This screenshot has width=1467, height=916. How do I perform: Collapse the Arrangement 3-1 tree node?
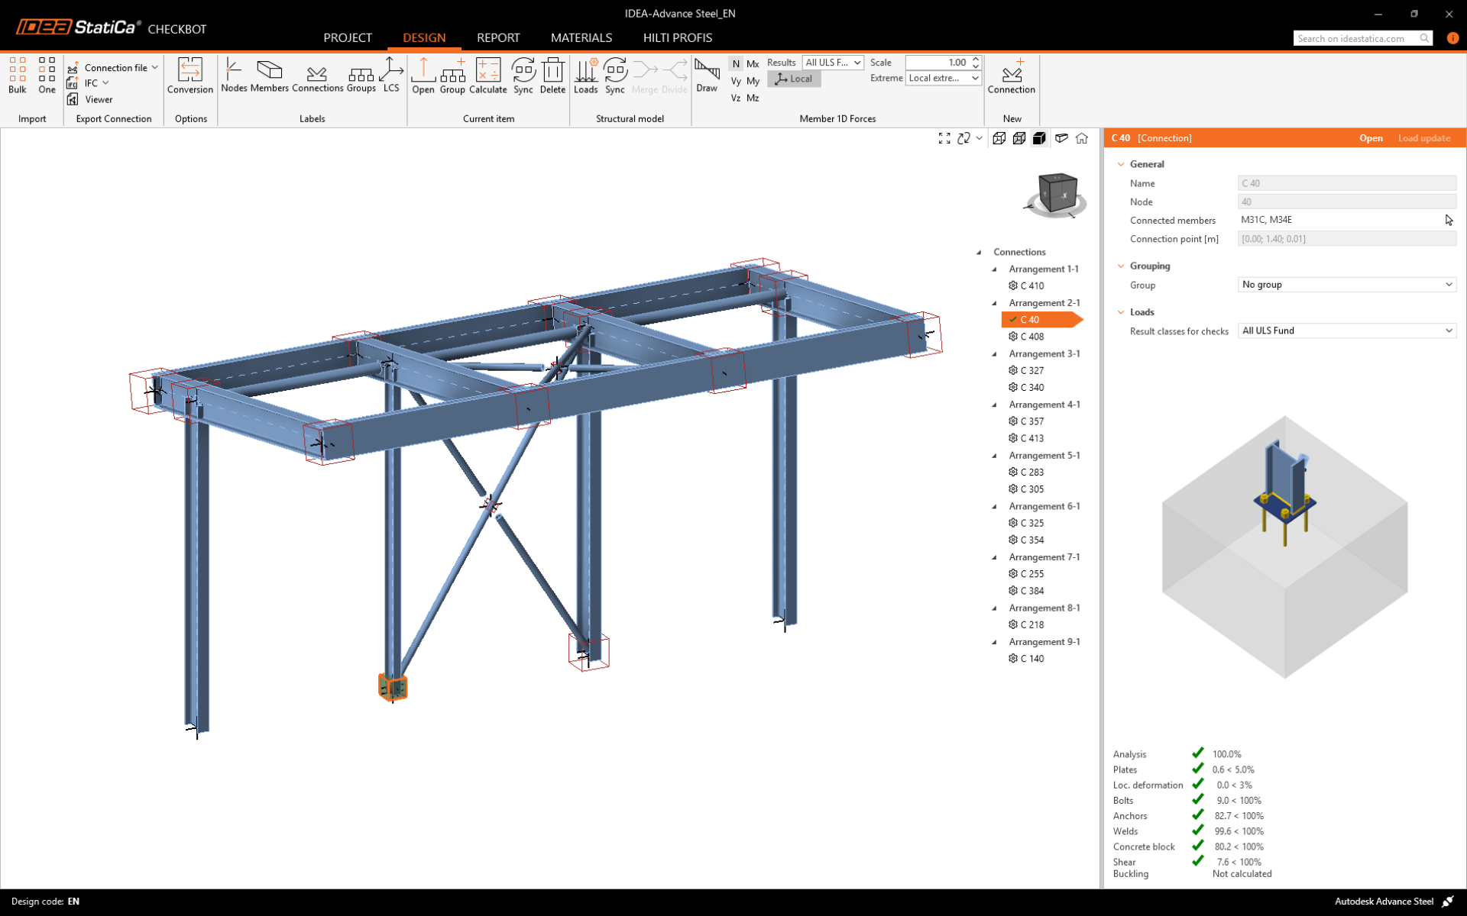(995, 354)
